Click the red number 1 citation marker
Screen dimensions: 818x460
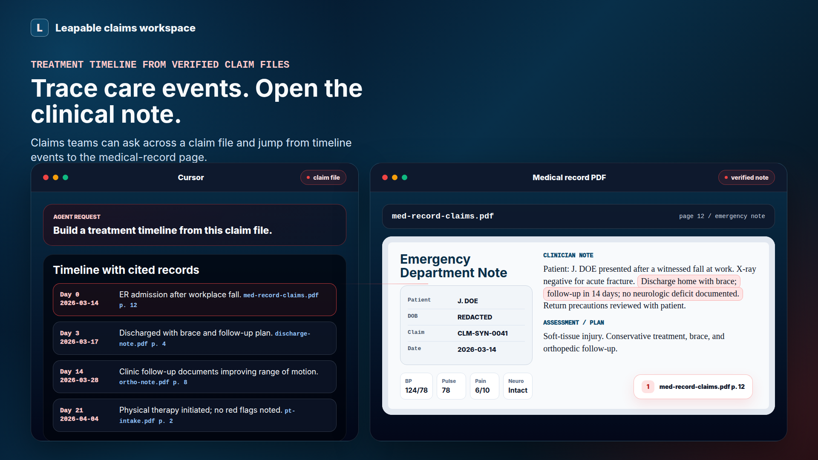pos(648,387)
